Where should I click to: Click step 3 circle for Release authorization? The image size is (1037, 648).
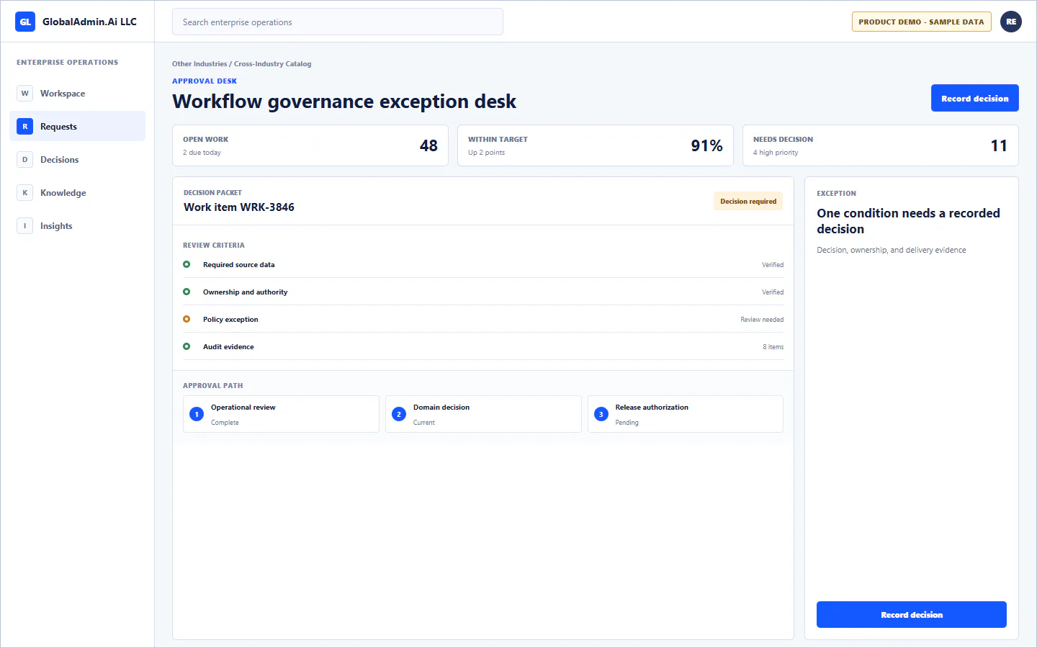click(x=601, y=414)
